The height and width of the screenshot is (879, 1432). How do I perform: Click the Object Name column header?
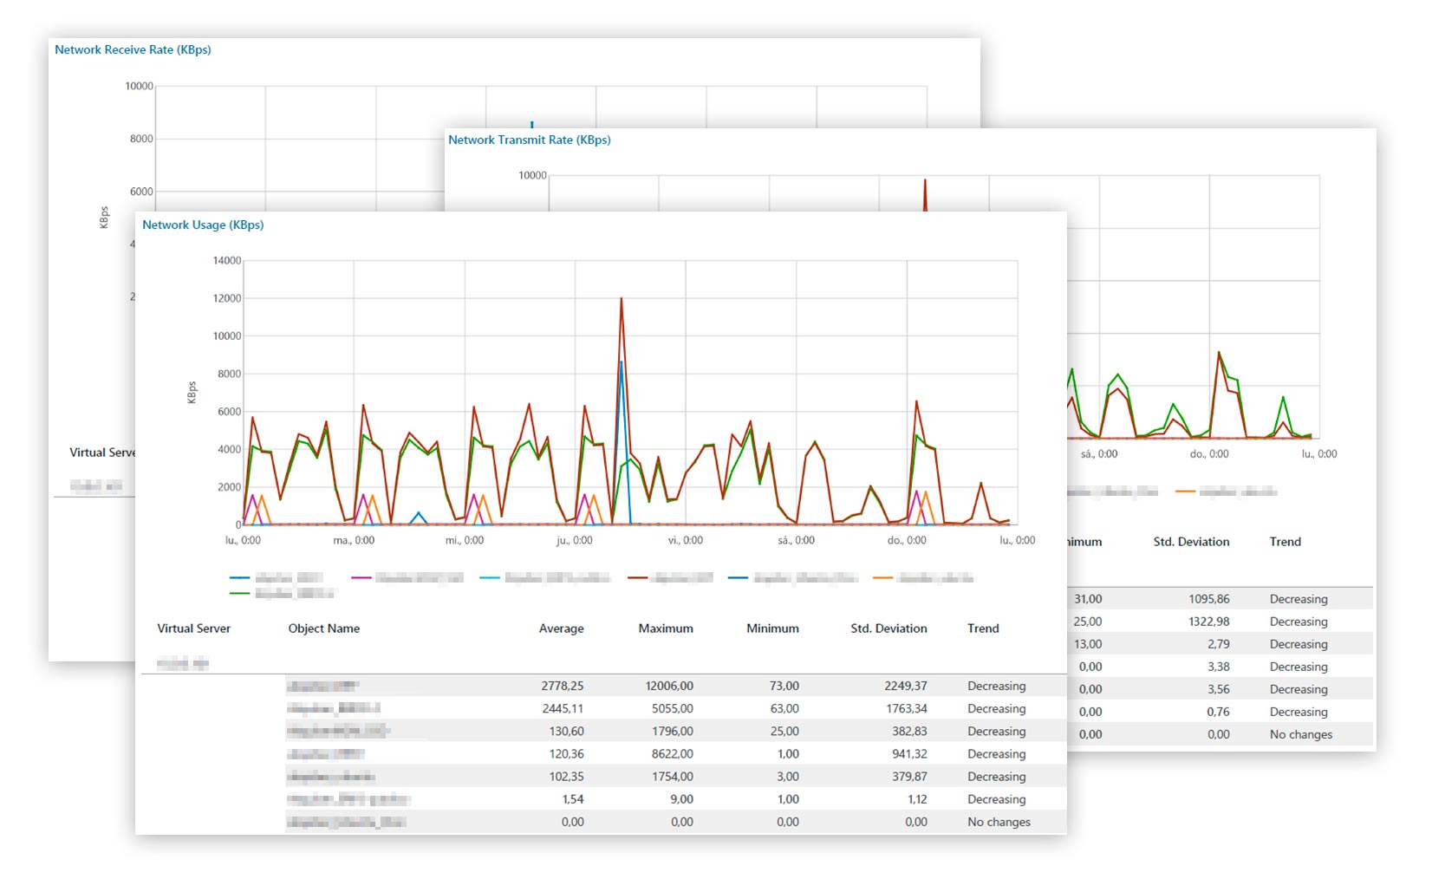pyautogui.click(x=323, y=628)
